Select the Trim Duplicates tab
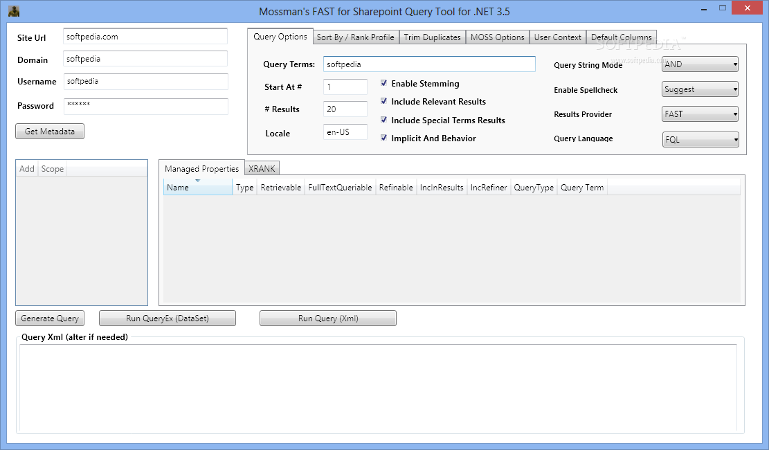 (432, 37)
